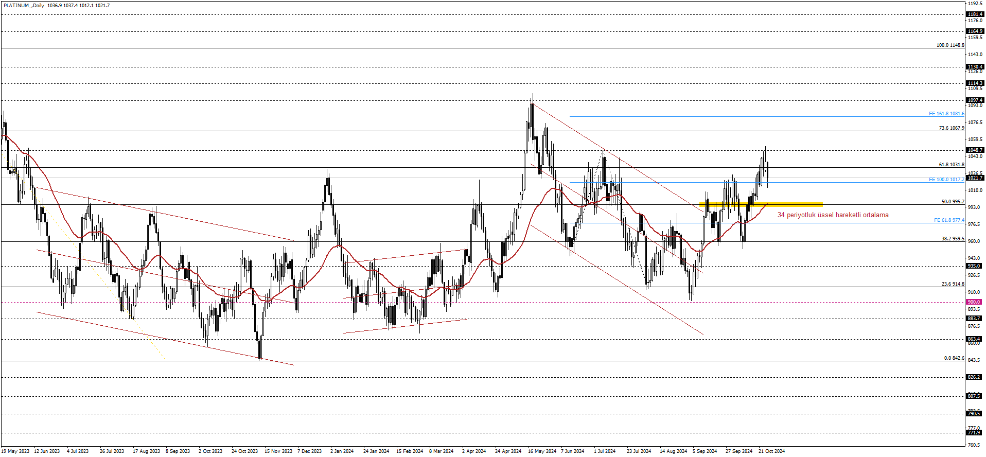Click the current price tag 1021.7
The width and height of the screenshot is (986, 457).
pyautogui.click(x=975, y=178)
